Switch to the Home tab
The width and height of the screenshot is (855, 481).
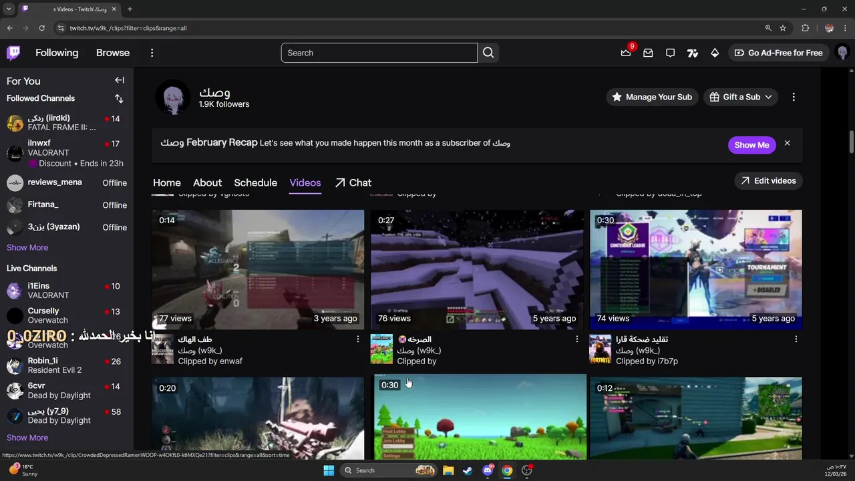167,182
